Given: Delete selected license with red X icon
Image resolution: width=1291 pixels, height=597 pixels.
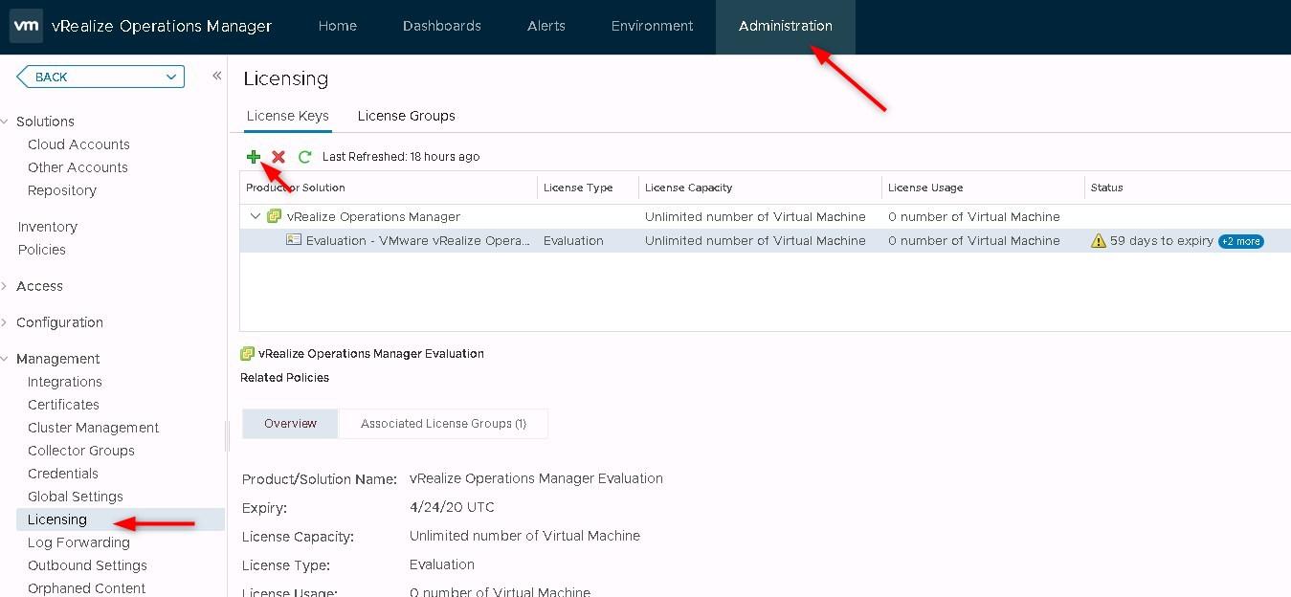Looking at the screenshot, I should [x=278, y=157].
